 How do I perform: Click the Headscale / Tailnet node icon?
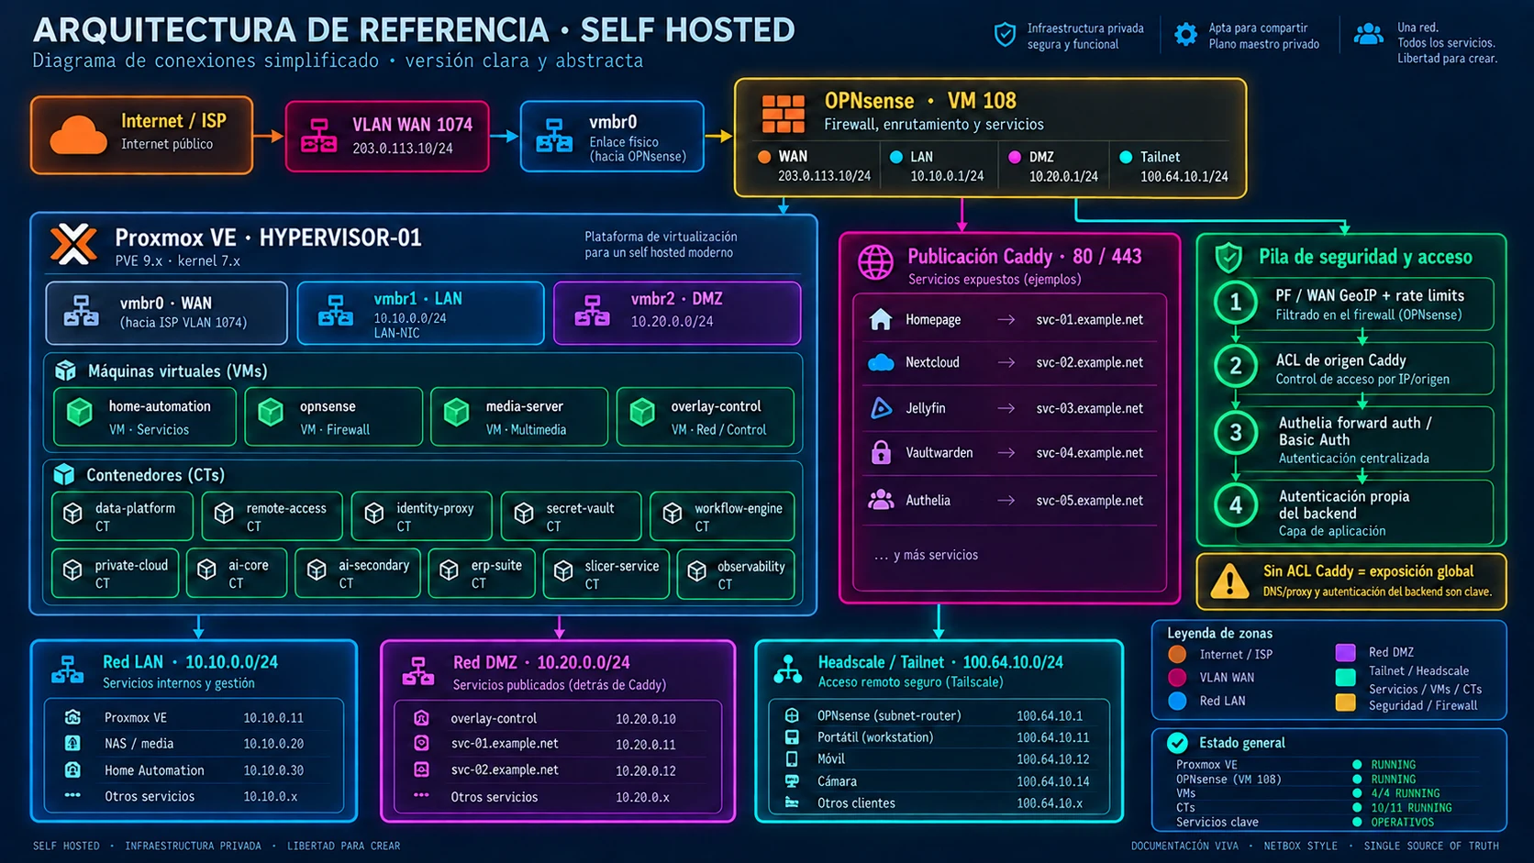(x=787, y=670)
